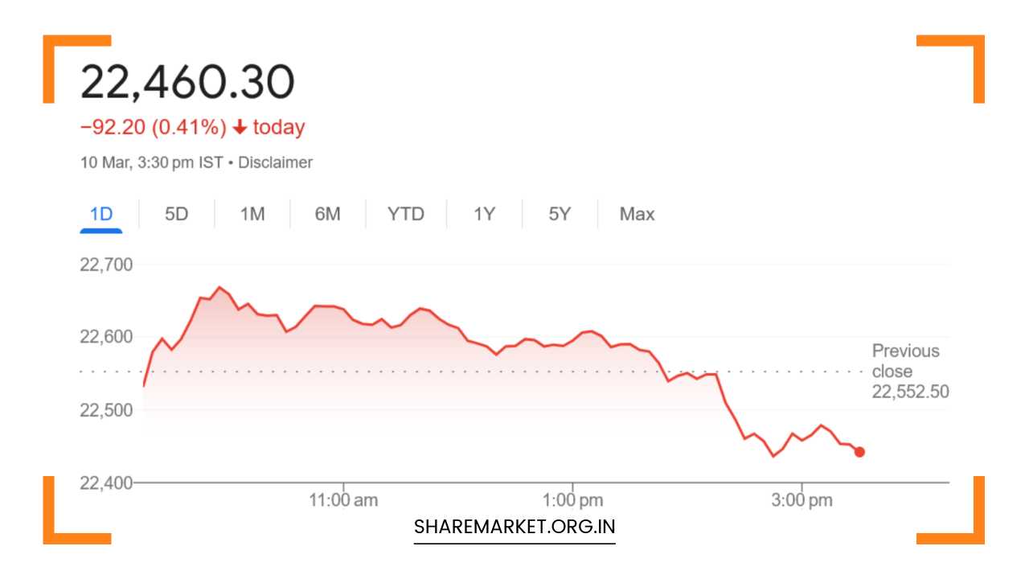Image resolution: width=1029 pixels, height=579 pixels.
Task: Open the Disclaimer link
Action: pyautogui.click(x=276, y=162)
